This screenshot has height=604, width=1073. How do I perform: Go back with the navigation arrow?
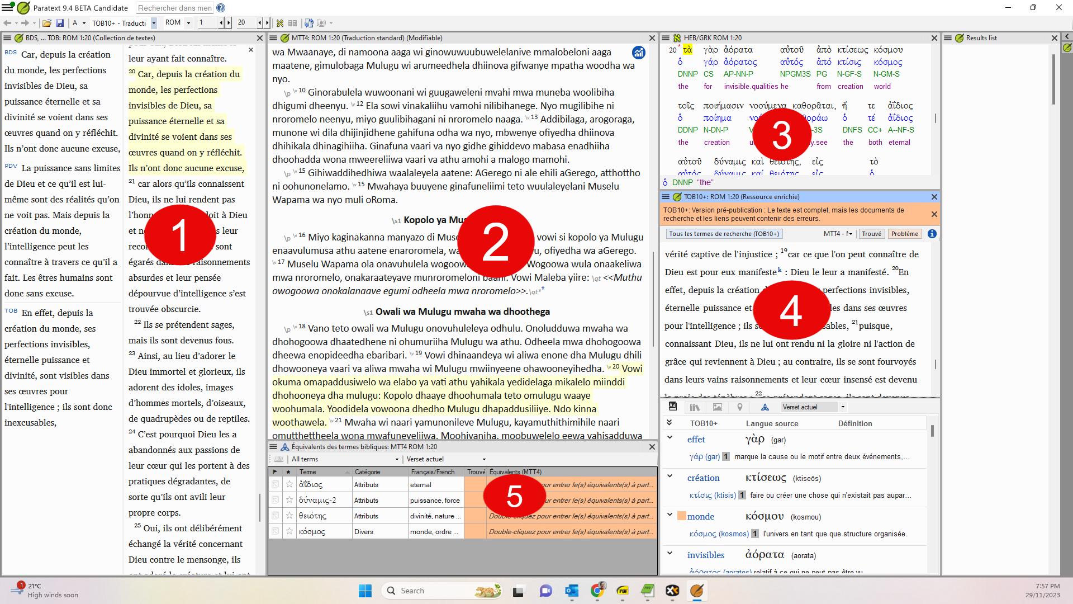click(7, 23)
